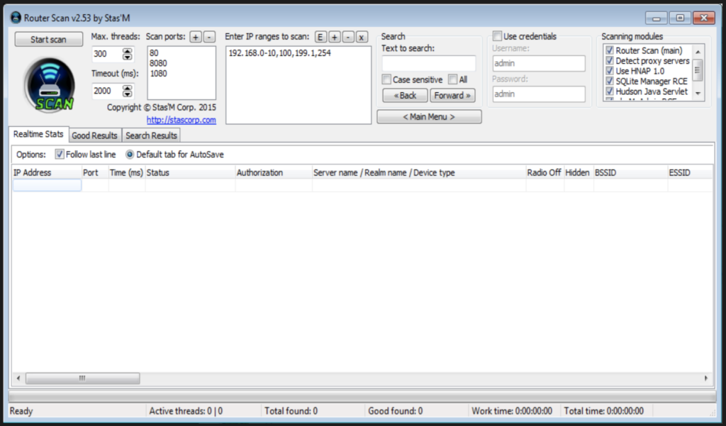Uncheck the Detect proxy servers module
The height and width of the screenshot is (426, 726).
(x=610, y=61)
